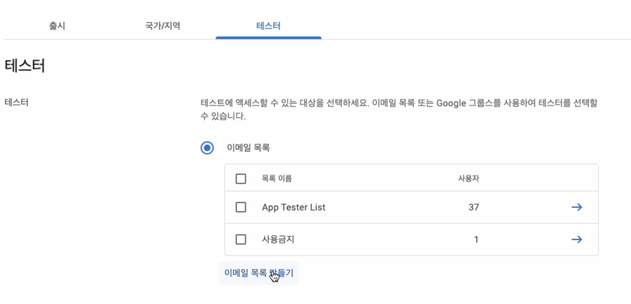Screen dimensions: 631x304
Task: Check the 사용금지 list checkbox
Action: pyautogui.click(x=241, y=239)
